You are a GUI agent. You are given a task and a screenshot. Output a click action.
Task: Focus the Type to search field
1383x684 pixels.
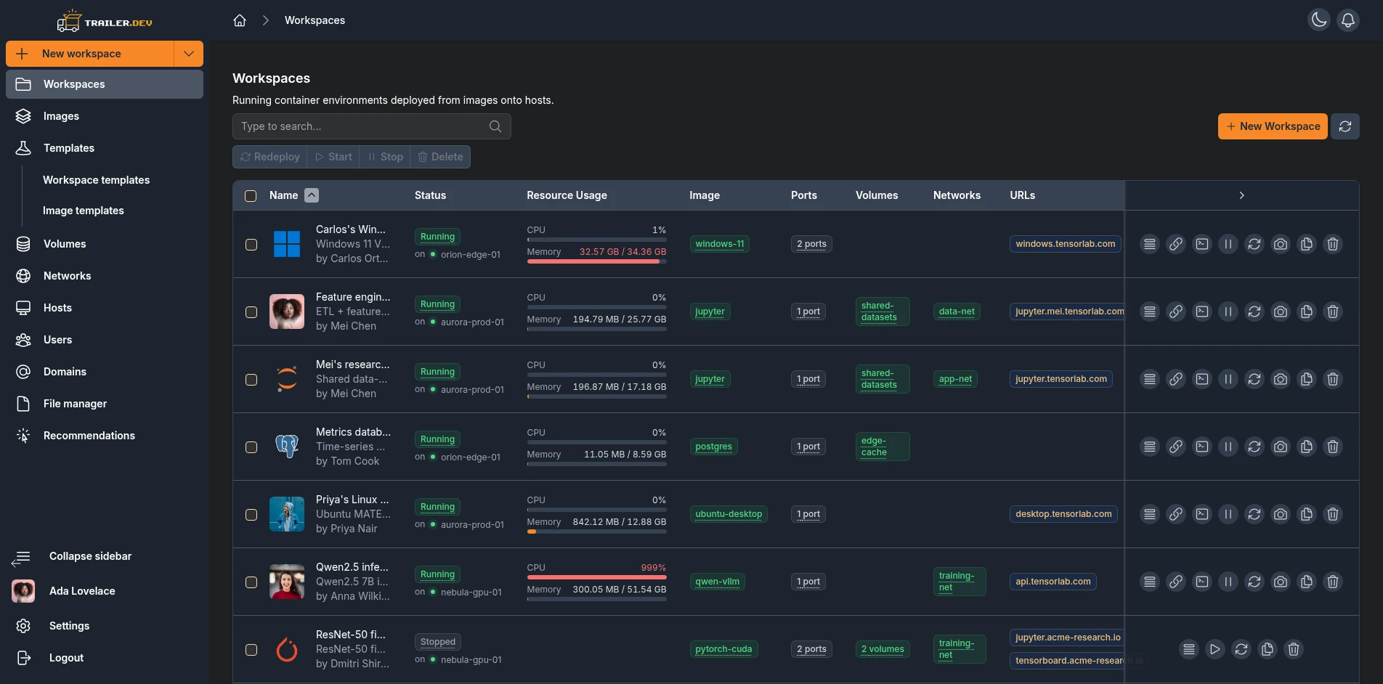pyautogui.click(x=371, y=126)
